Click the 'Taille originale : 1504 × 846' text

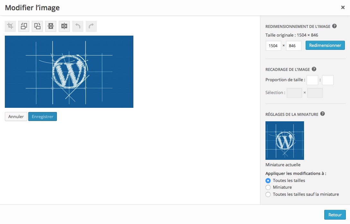coord(292,35)
